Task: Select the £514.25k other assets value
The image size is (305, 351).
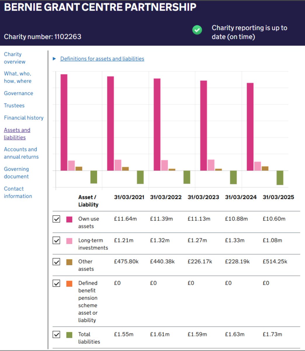Action: [x=275, y=261]
